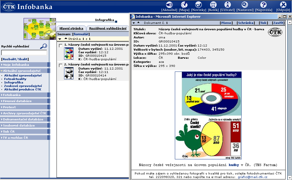
Task: Check the box for result GR00010415
Action: click(x=60, y=45)
